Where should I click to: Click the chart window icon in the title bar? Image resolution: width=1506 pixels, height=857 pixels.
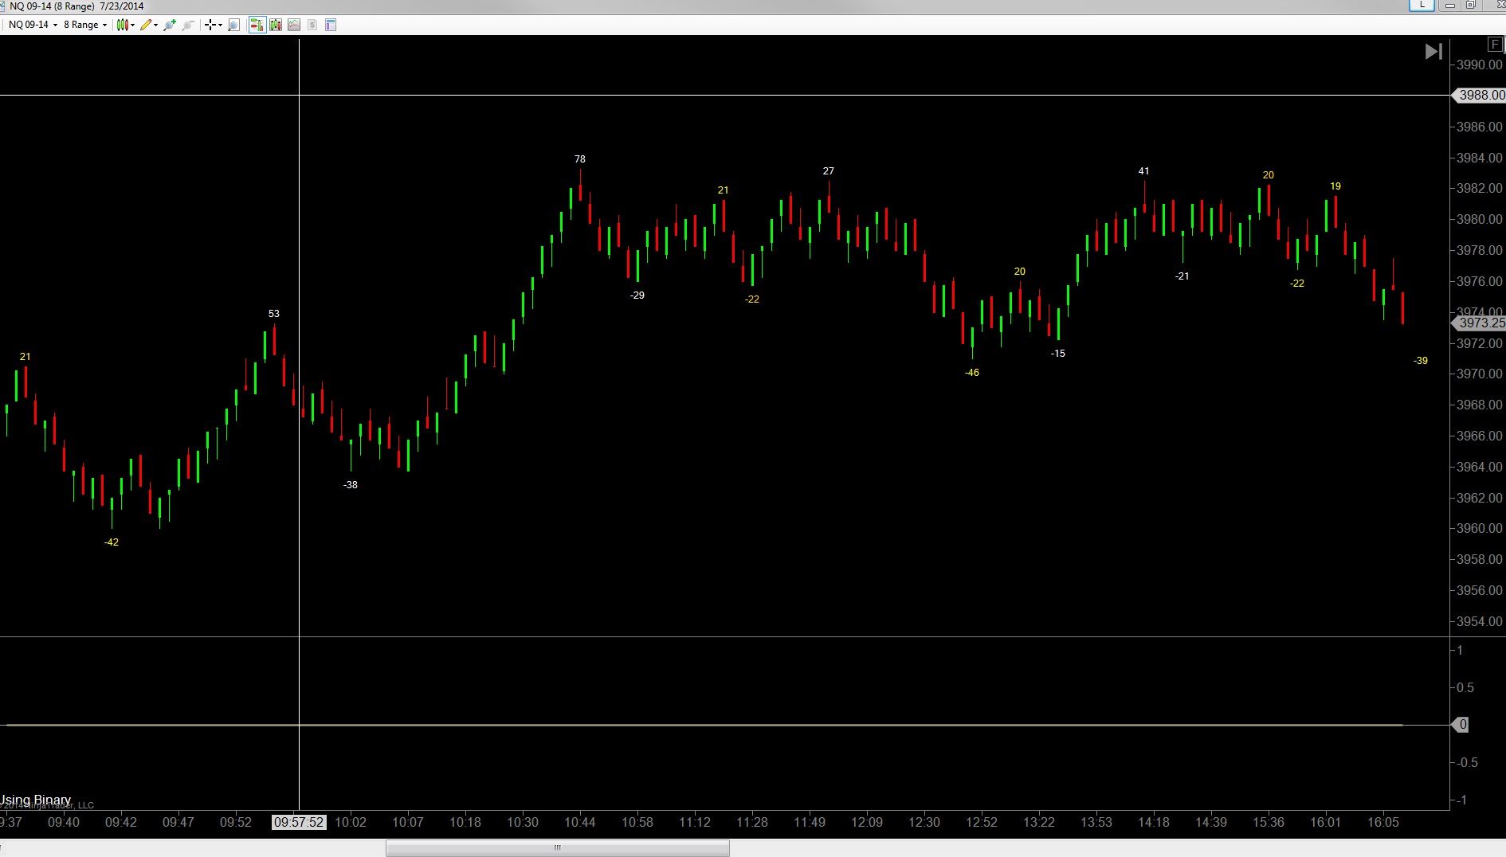pos(4,6)
